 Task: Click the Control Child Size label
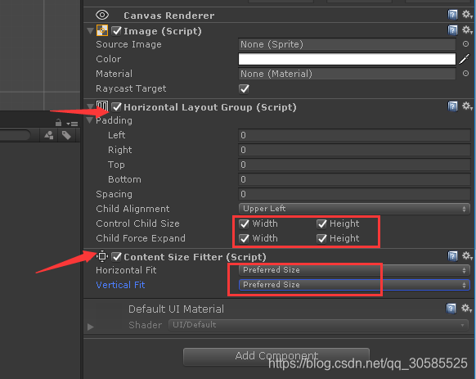click(x=138, y=223)
